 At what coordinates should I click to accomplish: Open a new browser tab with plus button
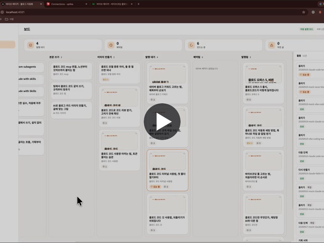[138, 4]
